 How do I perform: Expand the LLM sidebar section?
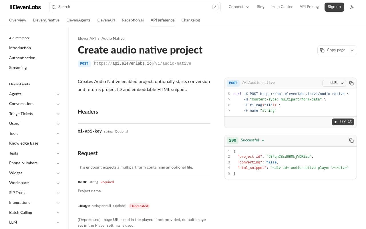click(35, 222)
